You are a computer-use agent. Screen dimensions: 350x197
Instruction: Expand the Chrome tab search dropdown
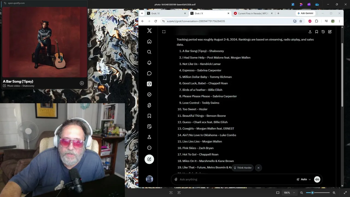(142, 13)
